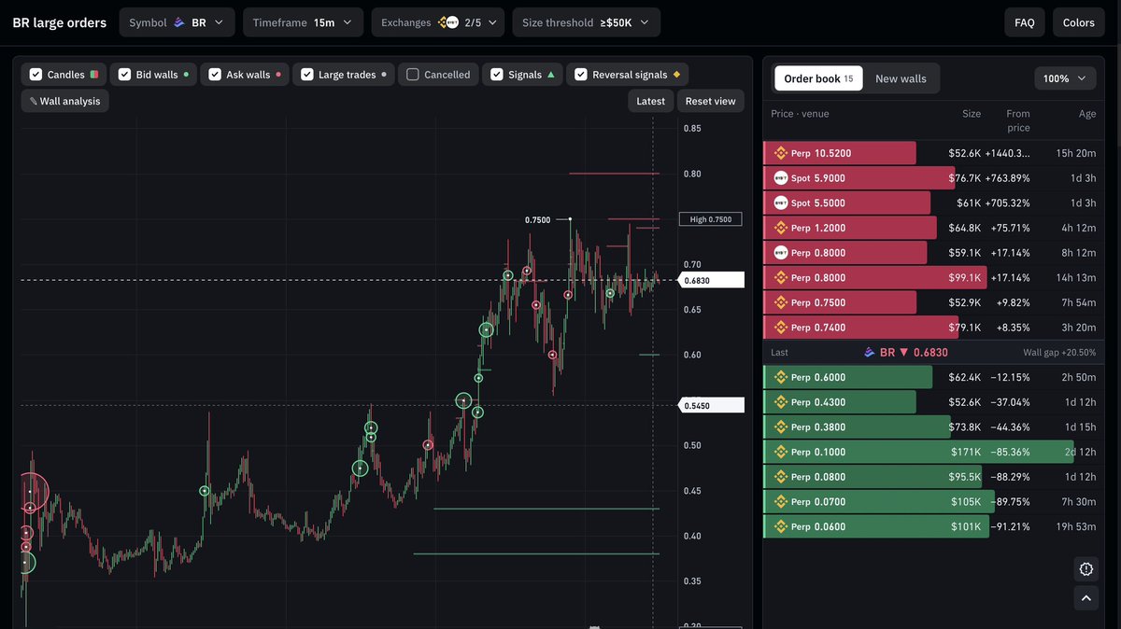Viewport: 1121px width, 629px height.
Task: Toggle the Bid walls checkbox
Action: pyautogui.click(x=124, y=75)
